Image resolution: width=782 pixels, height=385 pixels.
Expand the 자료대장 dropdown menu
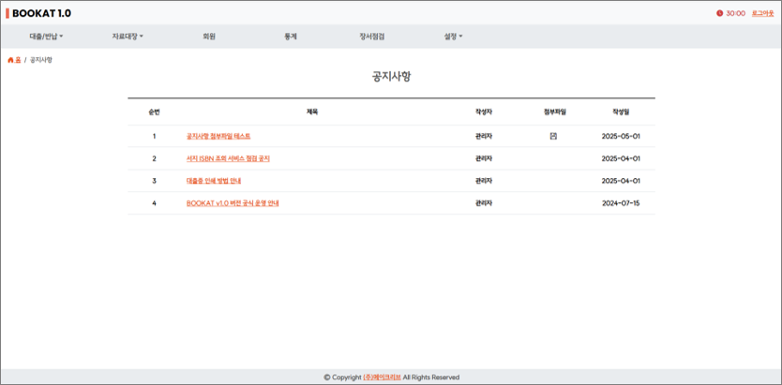pos(128,37)
